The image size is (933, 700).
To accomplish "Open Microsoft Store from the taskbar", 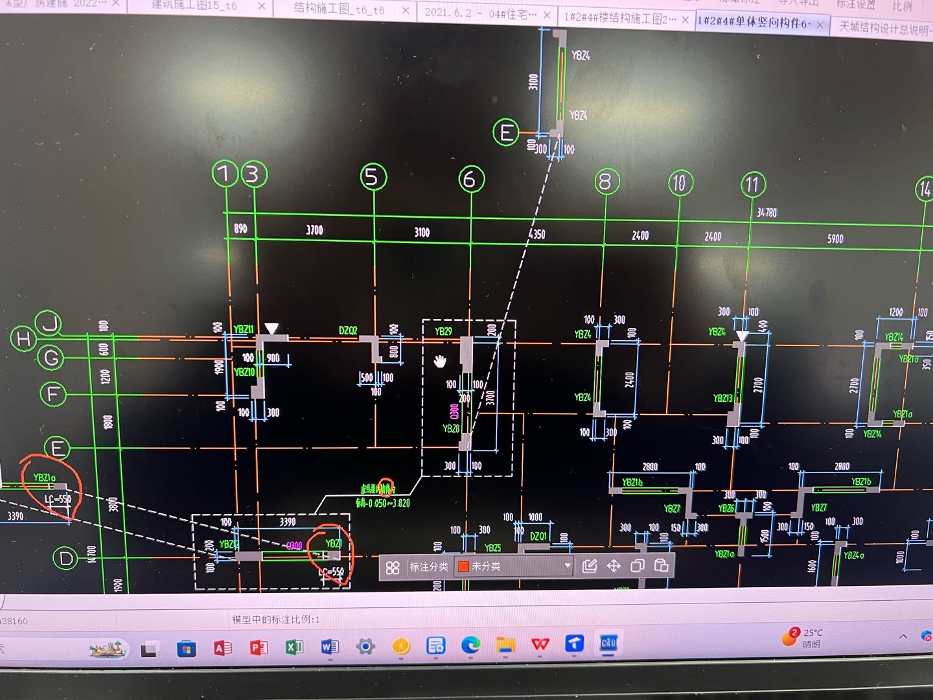I will click(187, 648).
